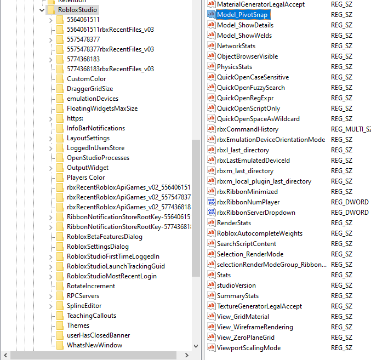Select the TextureGeneratorLegalAccept value
Screen dimensions: 371x360
259,306
